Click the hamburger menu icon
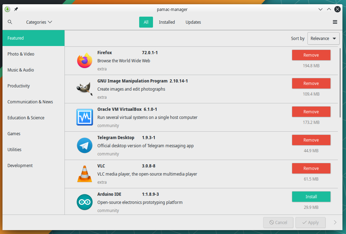346x234 pixels. 335,22
